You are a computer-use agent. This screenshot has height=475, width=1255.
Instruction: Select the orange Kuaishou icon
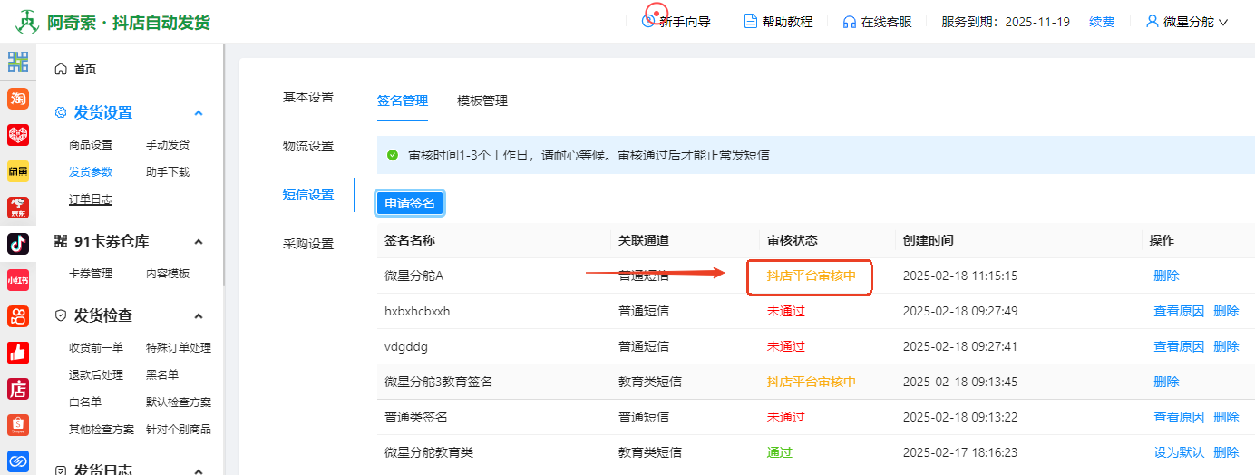18,315
